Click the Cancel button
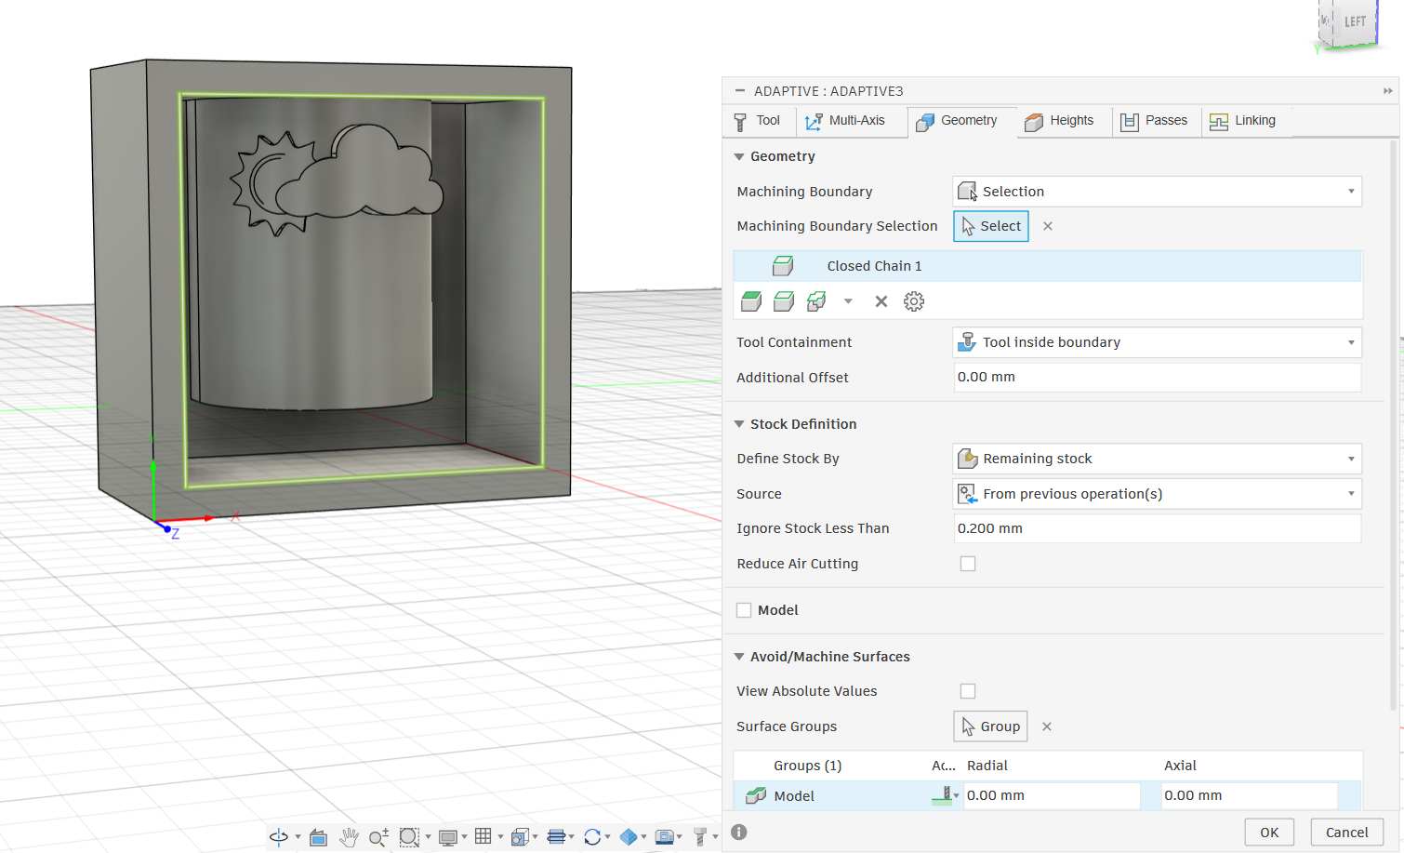1404x853 pixels. pyautogui.click(x=1347, y=833)
